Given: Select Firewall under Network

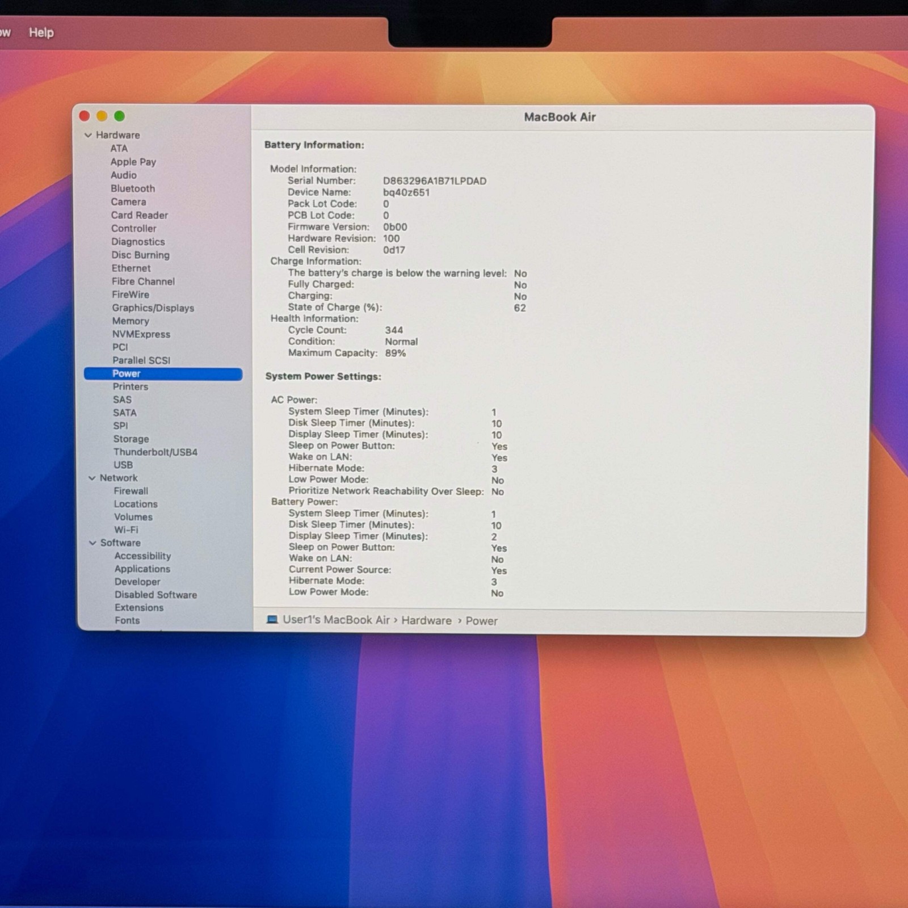Looking at the screenshot, I should point(131,491).
